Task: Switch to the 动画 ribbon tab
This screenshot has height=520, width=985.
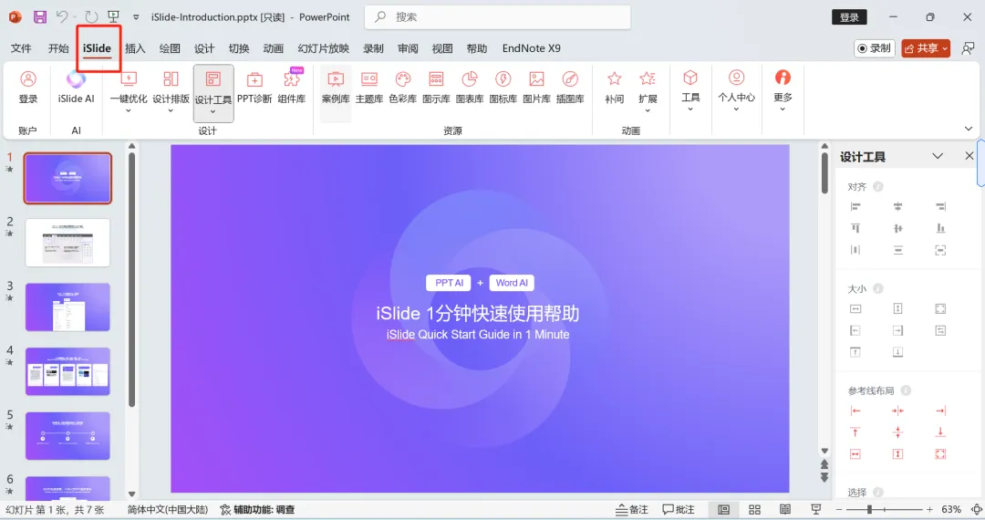Action: click(x=274, y=48)
